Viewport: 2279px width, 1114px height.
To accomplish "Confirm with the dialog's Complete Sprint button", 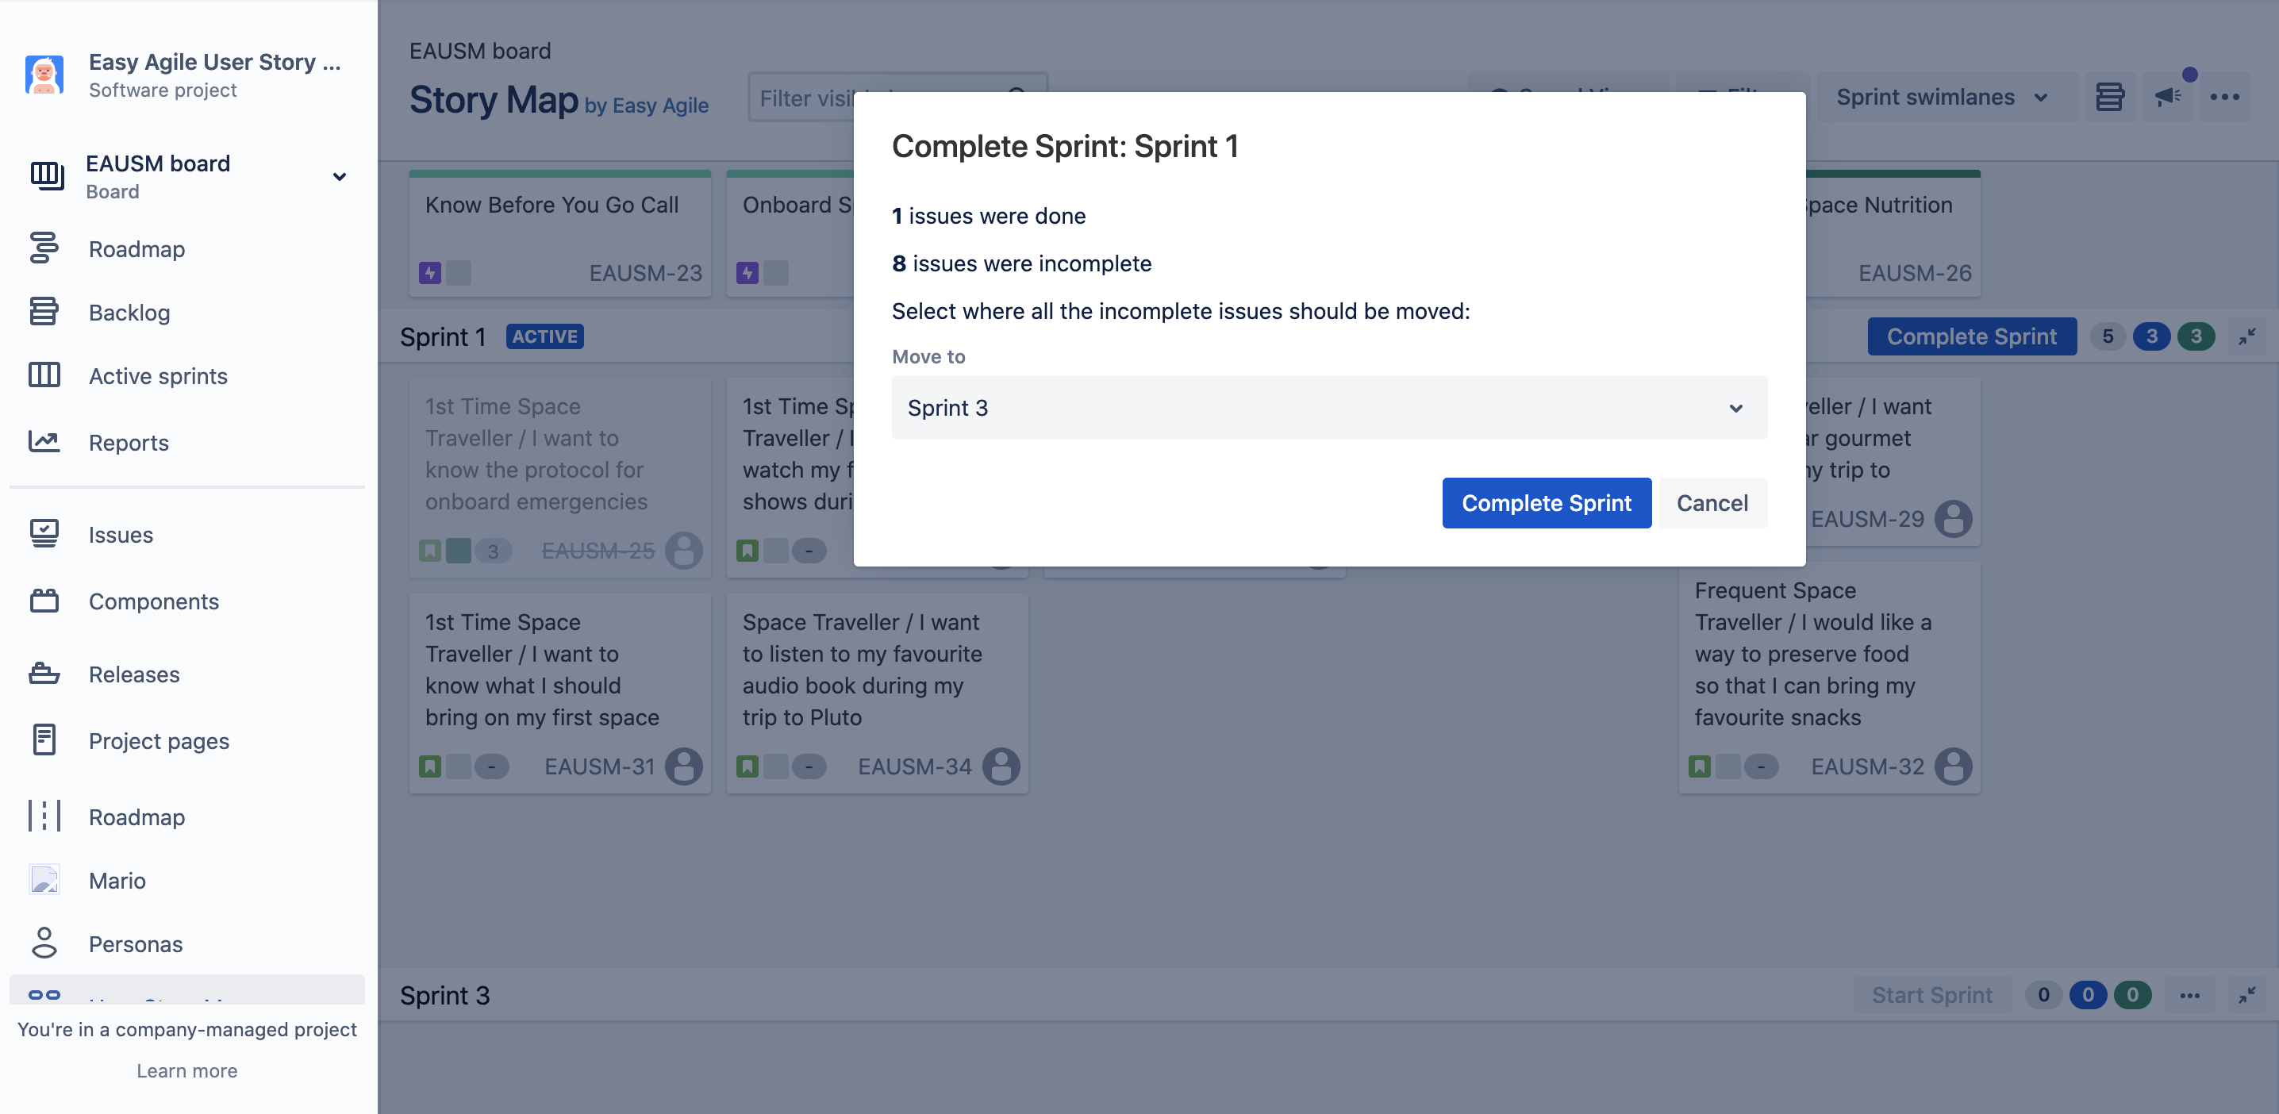I will click(1546, 502).
